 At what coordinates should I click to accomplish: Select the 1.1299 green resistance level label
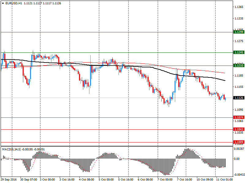pos(239,32)
